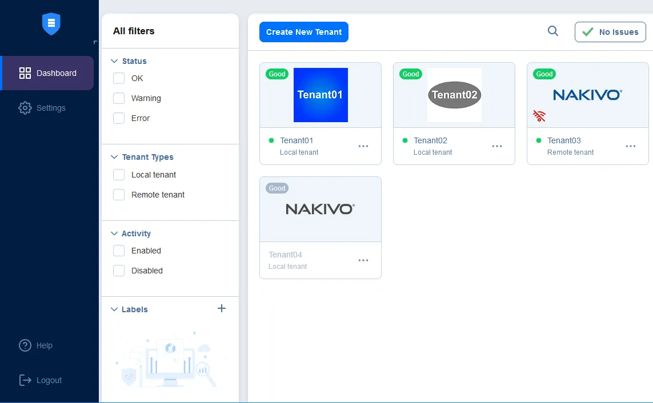This screenshot has height=403, width=653.
Task: Go to Dashboard in the sidebar
Action: pos(48,73)
